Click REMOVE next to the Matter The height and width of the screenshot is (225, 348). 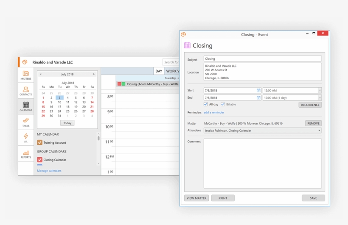pyautogui.click(x=313, y=123)
